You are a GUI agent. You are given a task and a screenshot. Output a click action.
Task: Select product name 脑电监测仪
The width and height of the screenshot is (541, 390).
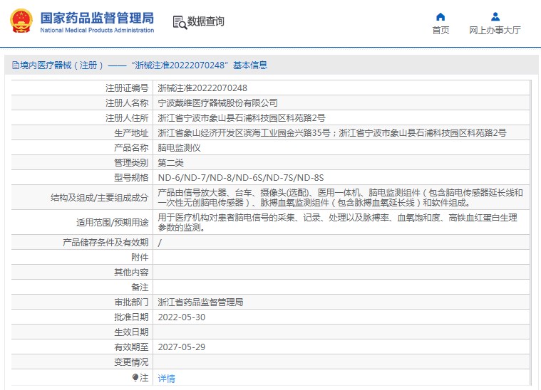[x=179, y=148]
